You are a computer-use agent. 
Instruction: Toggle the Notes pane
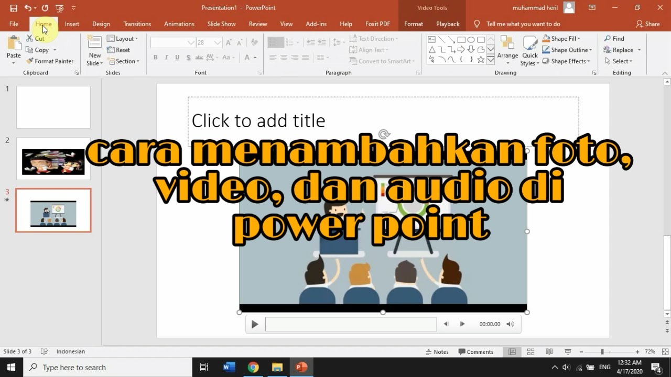(437, 352)
